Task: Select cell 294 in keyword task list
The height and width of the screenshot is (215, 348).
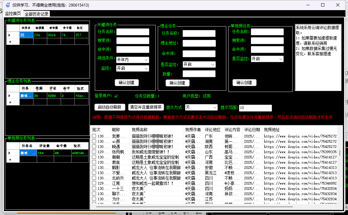Action: pos(40,35)
